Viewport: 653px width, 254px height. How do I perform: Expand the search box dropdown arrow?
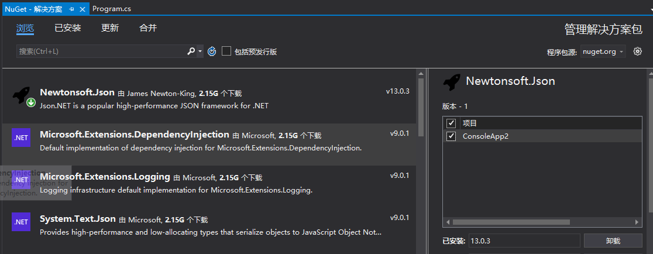tap(200, 52)
